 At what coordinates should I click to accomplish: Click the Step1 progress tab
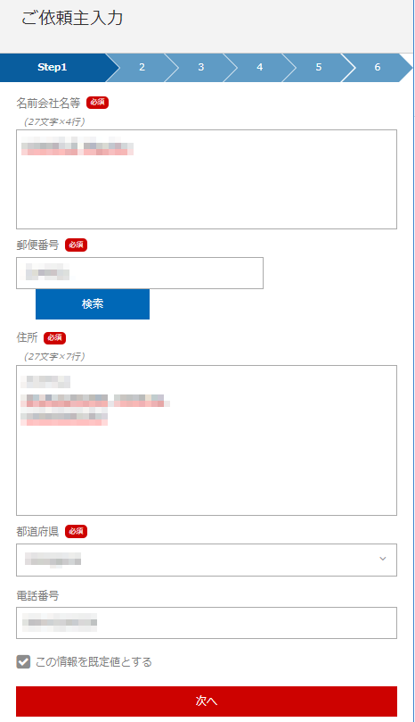[x=53, y=67]
